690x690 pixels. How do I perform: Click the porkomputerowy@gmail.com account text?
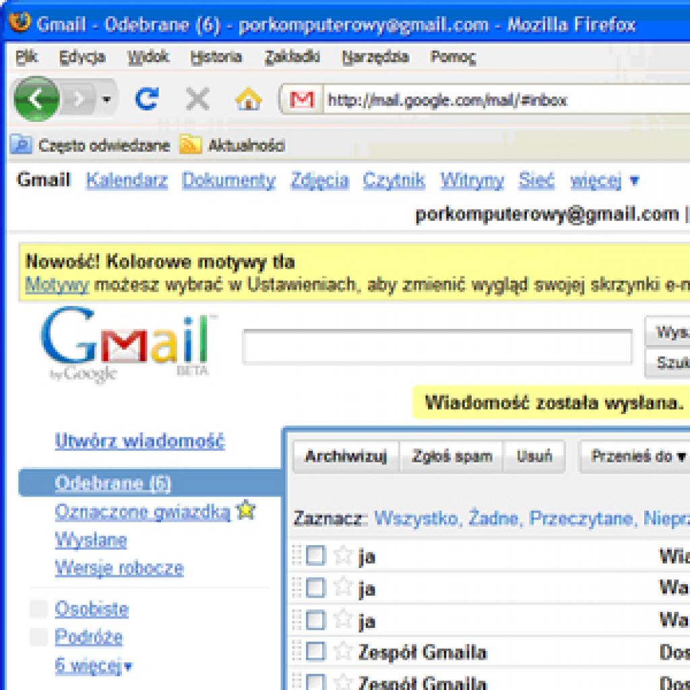(x=547, y=214)
